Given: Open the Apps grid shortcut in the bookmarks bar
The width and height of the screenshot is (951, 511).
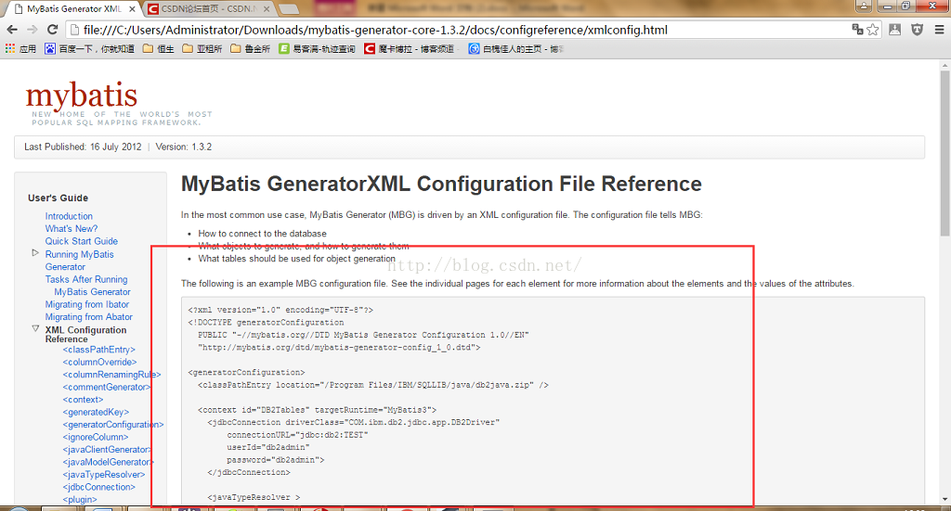Looking at the screenshot, I should (20, 48).
